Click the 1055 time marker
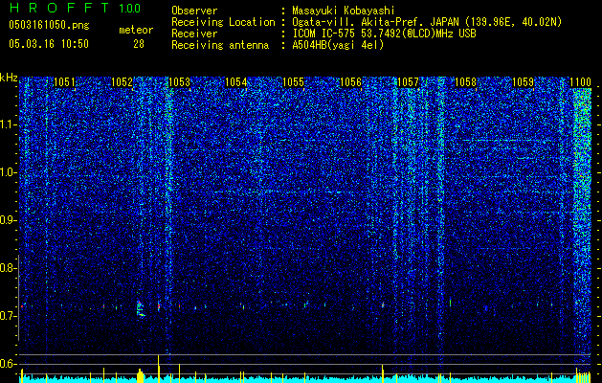The width and height of the screenshot is (602, 383). [293, 82]
